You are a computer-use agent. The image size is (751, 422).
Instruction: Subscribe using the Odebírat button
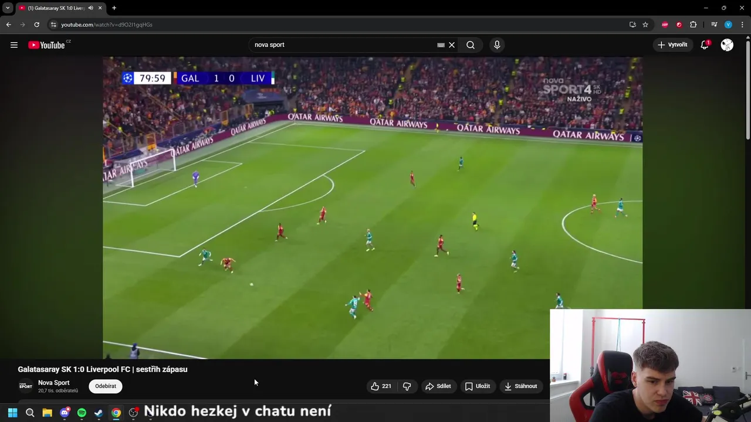[106, 386]
